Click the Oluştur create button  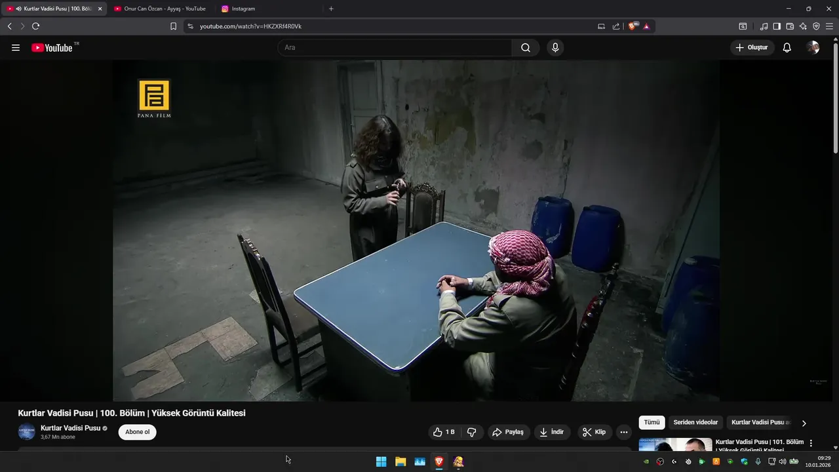pos(752,48)
